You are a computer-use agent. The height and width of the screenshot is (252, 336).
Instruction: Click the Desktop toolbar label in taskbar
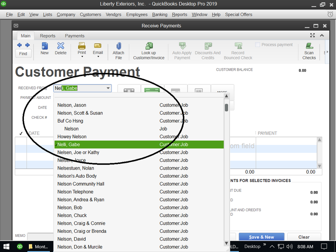click(x=252, y=246)
